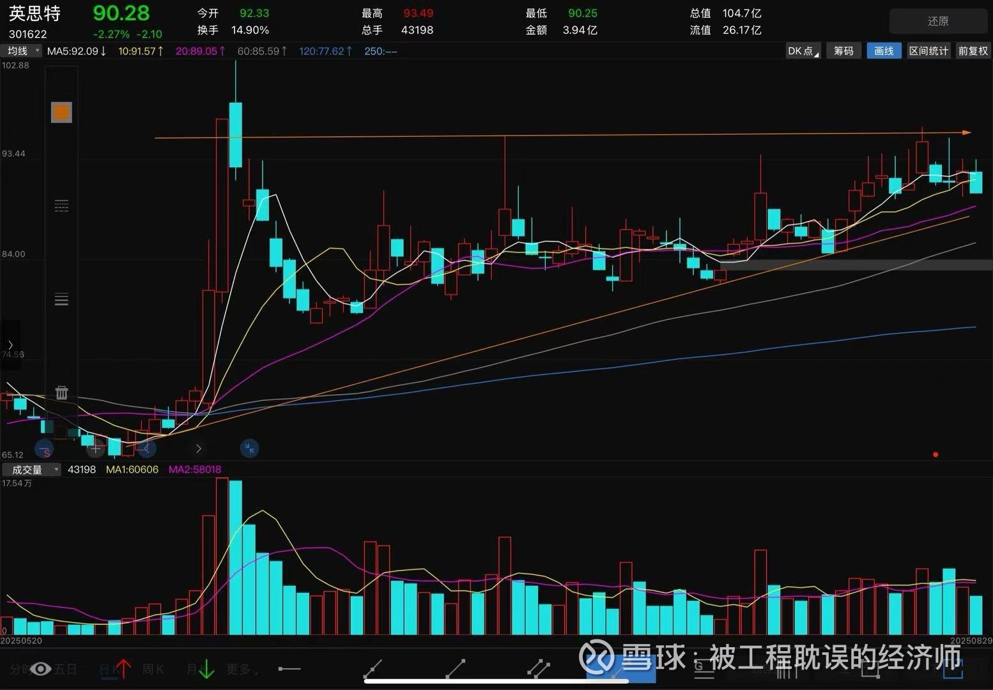Viewport: 993px width, 690px height.
Task: Tap the round plus zoom icon
Action: tap(95, 448)
